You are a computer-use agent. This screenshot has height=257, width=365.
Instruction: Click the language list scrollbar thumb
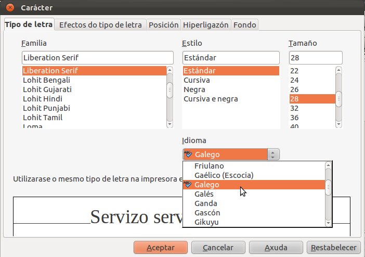[x=328, y=187]
